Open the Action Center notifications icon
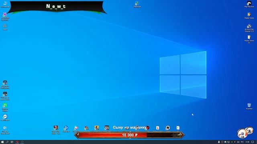Viewport: 257px width, 144px height. pos(253,142)
